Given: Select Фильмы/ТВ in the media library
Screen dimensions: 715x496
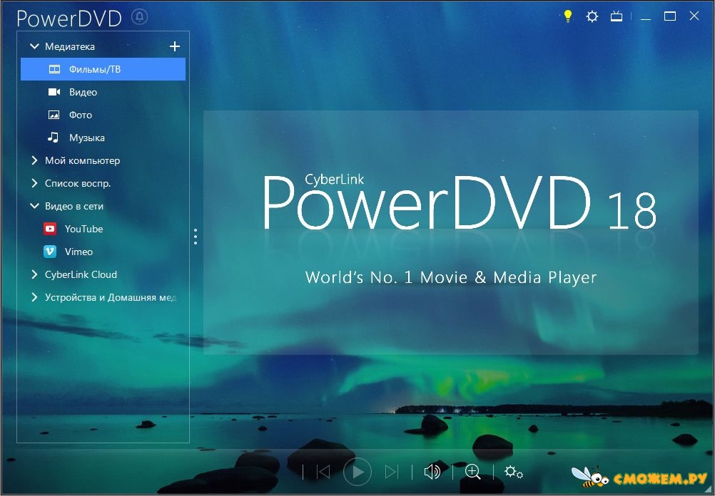Looking at the screenshot, I should 103,69.
